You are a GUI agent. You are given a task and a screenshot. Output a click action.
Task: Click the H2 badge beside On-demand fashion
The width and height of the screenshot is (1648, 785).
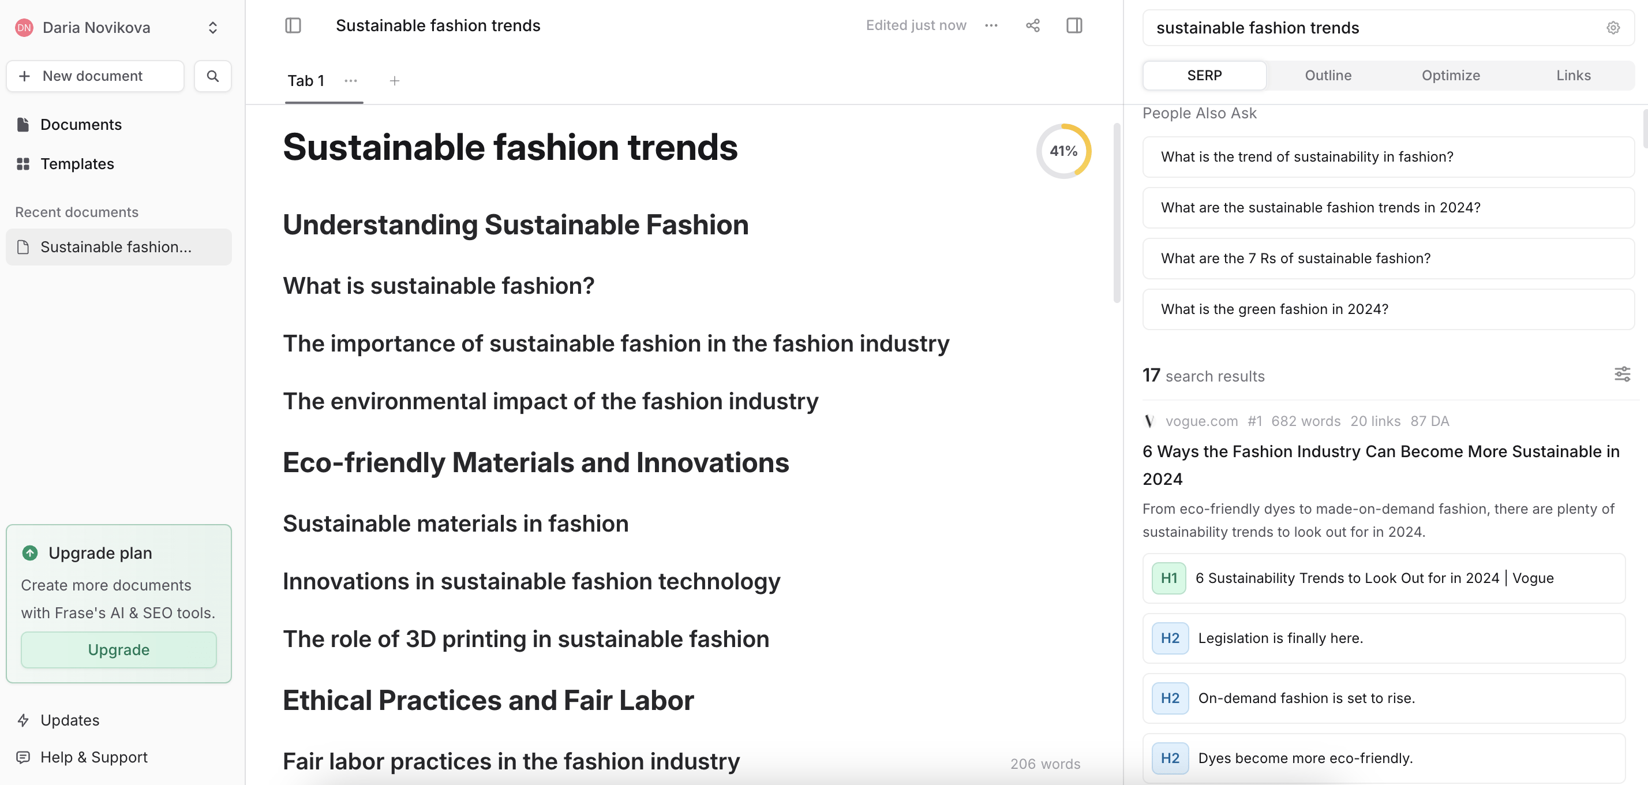1170,698
